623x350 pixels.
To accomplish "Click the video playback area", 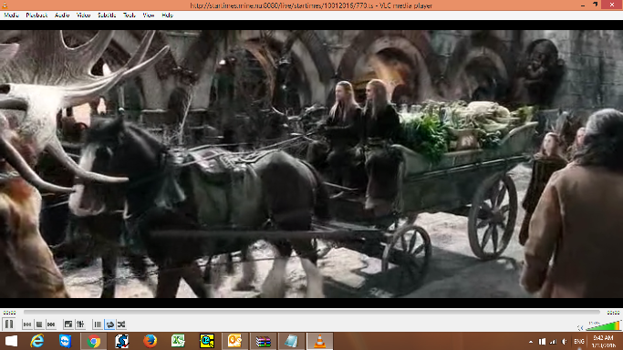I will (x=312, y=164).
